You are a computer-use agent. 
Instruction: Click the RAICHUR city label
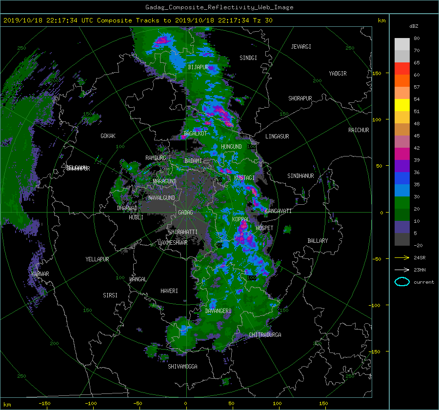[359, 130]
